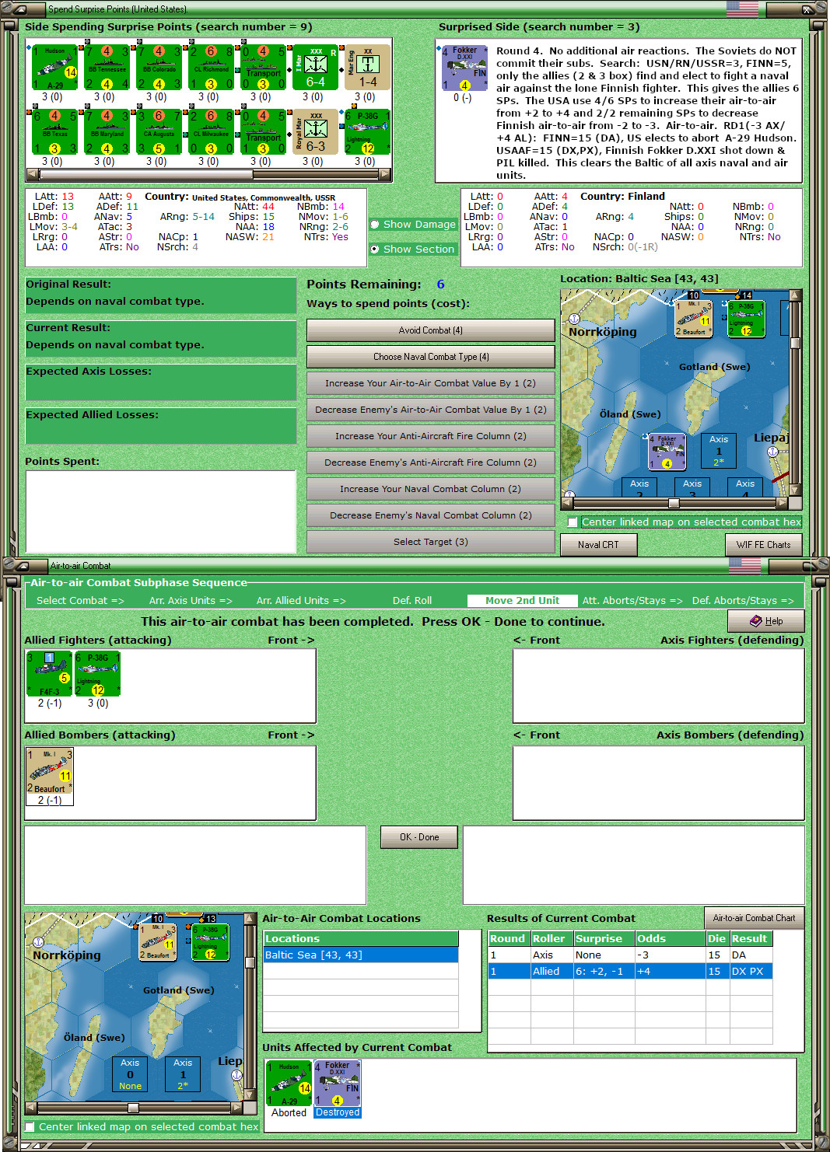Viewport: 830px width, 1152px height.
Task: Open the WIF FE Charts
Action: (763, 545)
